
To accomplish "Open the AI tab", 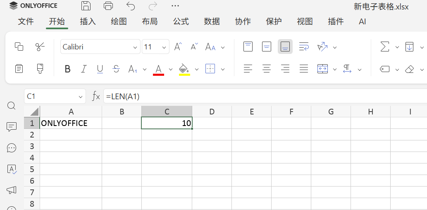I will pyautogui.click(x=362, y=21).
